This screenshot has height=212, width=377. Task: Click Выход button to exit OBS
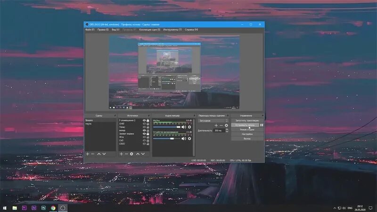247,139
